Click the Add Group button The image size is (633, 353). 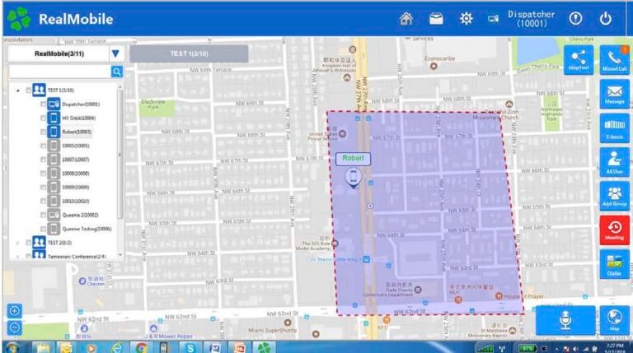coord(614,196)
